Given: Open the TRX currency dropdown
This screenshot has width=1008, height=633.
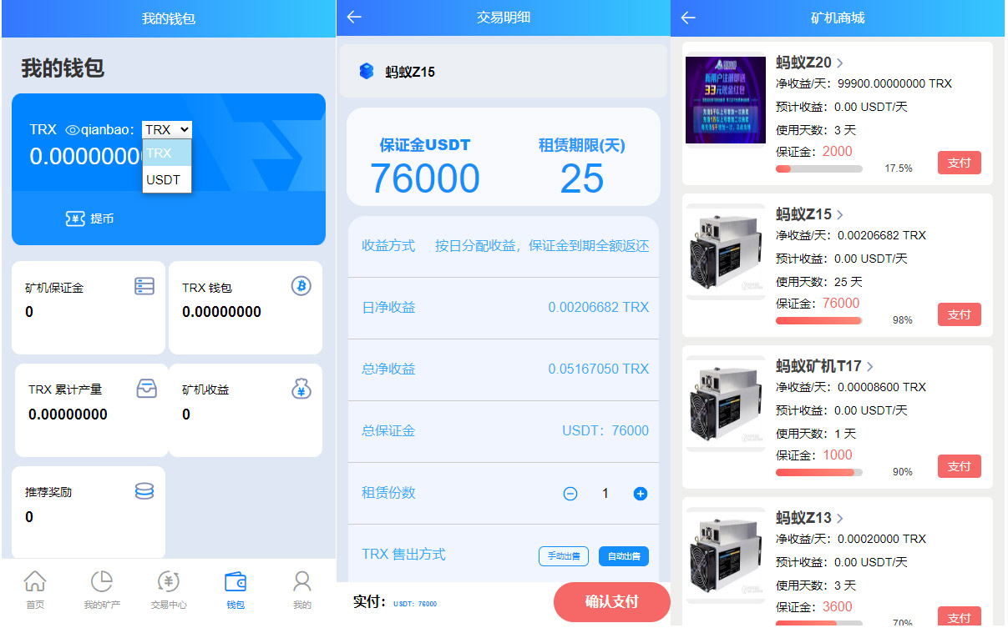Looking at the screenshot, I should (x=167, y=129).
